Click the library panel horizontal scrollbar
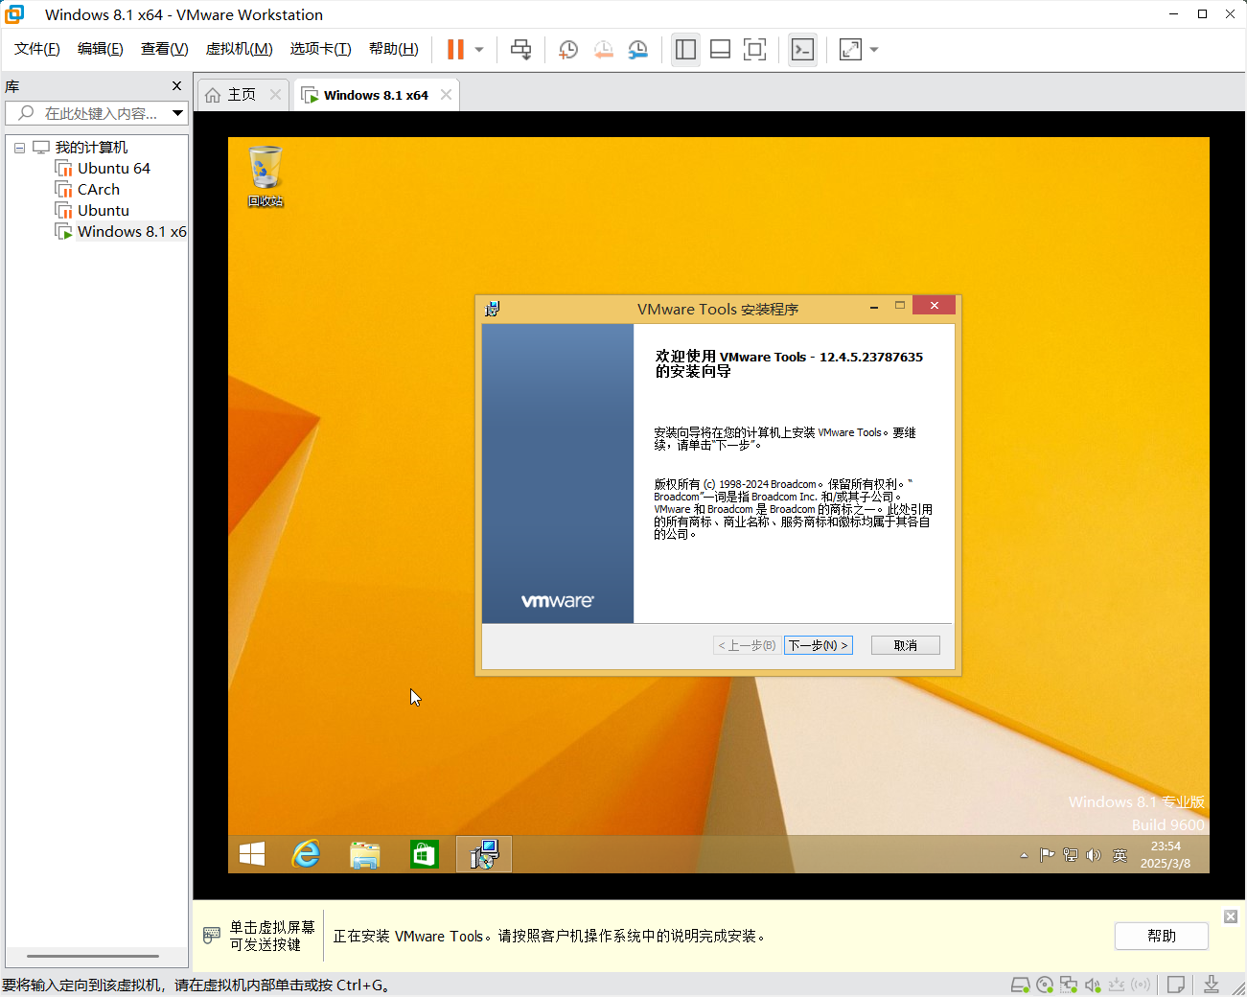This screenshot has height=997, width=1247. [93, 956]
